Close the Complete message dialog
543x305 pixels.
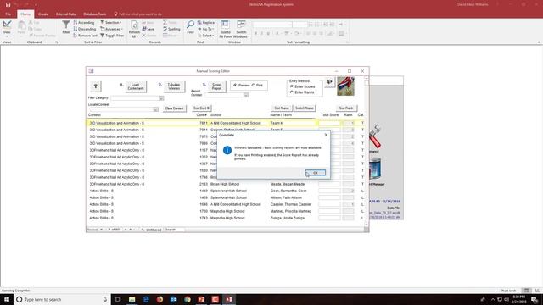[326, 135]
